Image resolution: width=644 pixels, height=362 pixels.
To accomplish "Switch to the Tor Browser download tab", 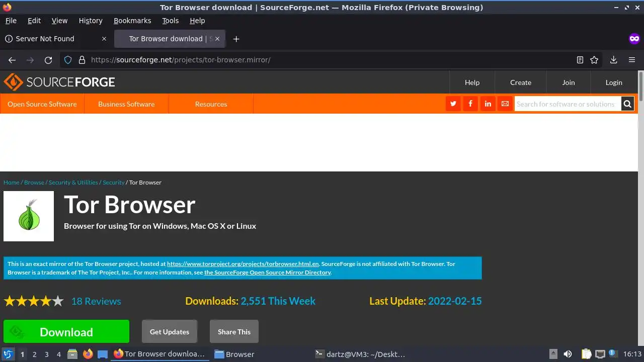I will tap(170, 39).
